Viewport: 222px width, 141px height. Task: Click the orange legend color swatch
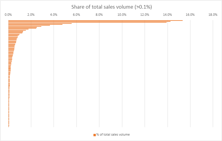point(95,135)
